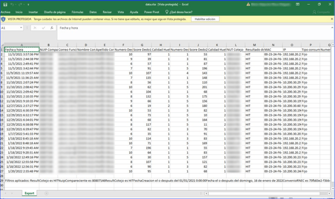
Task: Click the Redo arrow icon
Action: pyautogui.click(x=20, y=5)
